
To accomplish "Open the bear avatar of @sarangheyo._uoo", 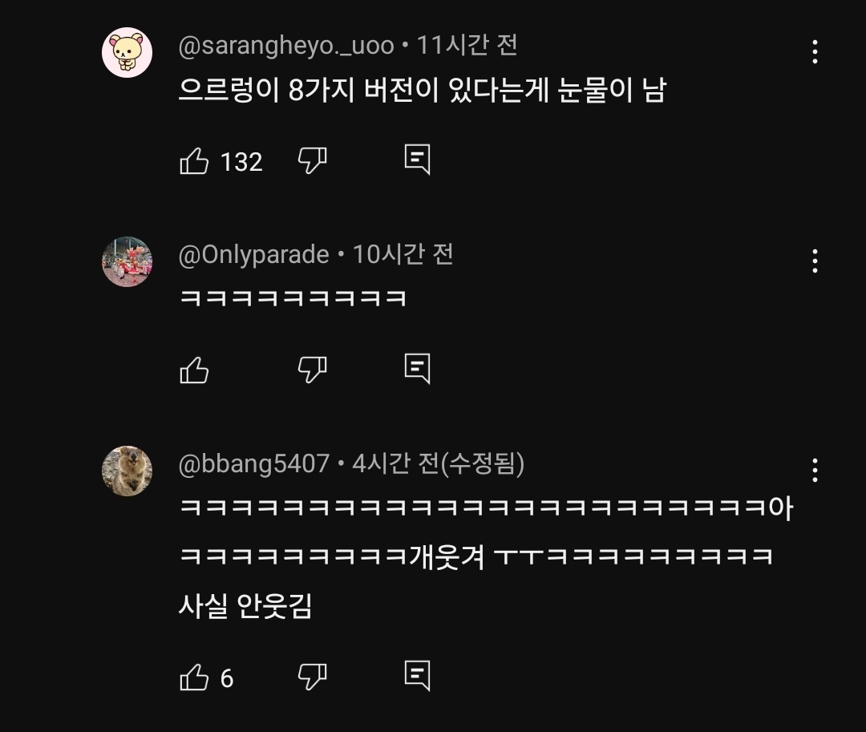I will click(127, 52).
